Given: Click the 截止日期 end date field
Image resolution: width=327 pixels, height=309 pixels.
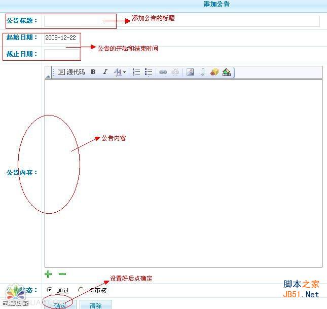Looking at the screenshot, I should click(62, 54).
